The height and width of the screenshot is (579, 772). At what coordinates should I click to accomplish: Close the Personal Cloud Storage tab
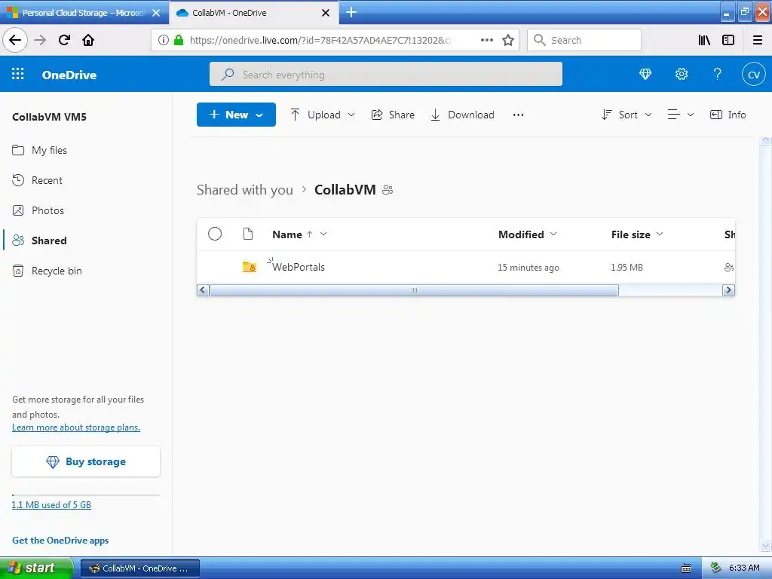(155, 13)
